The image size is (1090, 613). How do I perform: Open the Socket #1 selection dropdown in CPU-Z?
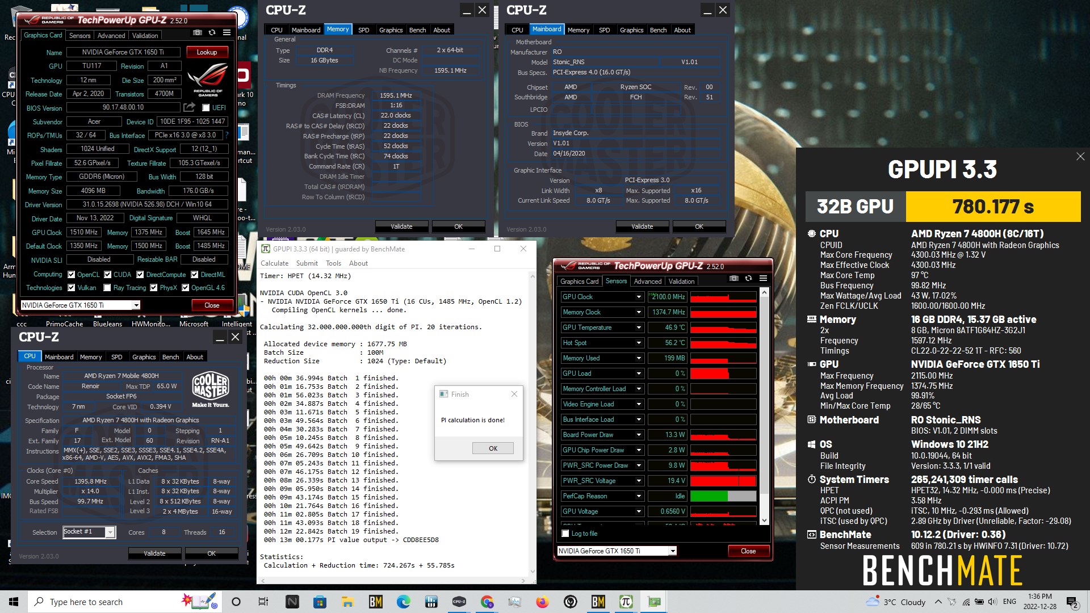(110, 532)
